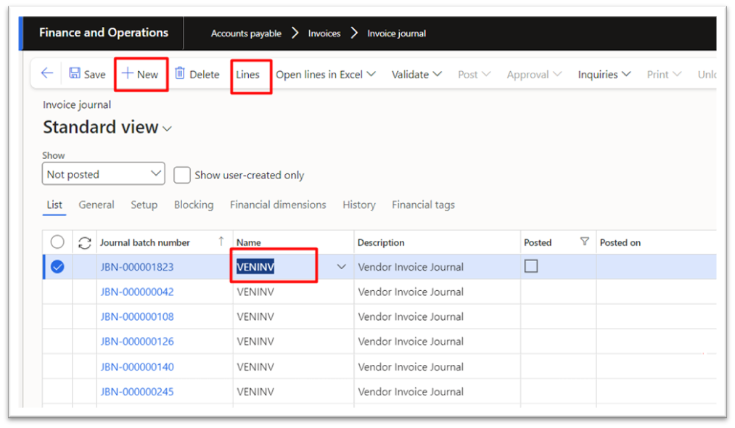Open journal JBN-000000126 link

[137, 341]
